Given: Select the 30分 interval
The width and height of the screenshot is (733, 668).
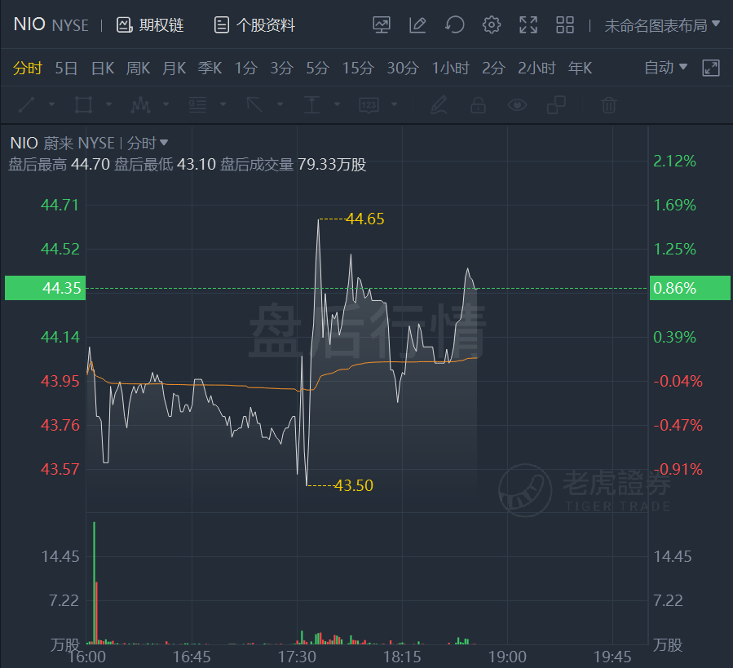Looking at the screenshot, I should tap(403, 69).
